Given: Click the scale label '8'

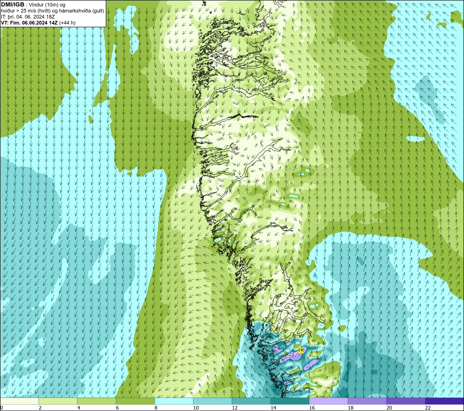Looking at the screenshot, I should click(156, 408).
